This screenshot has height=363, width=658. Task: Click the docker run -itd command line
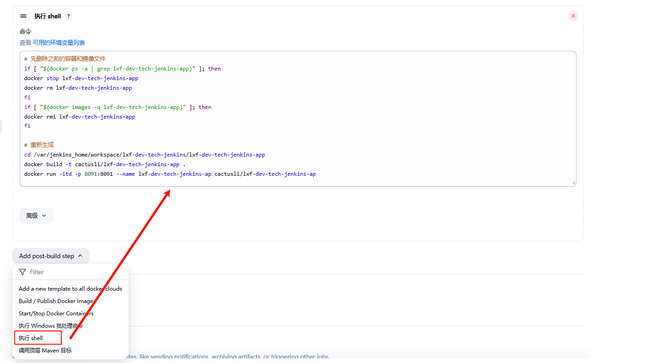[x=170, y=174]
